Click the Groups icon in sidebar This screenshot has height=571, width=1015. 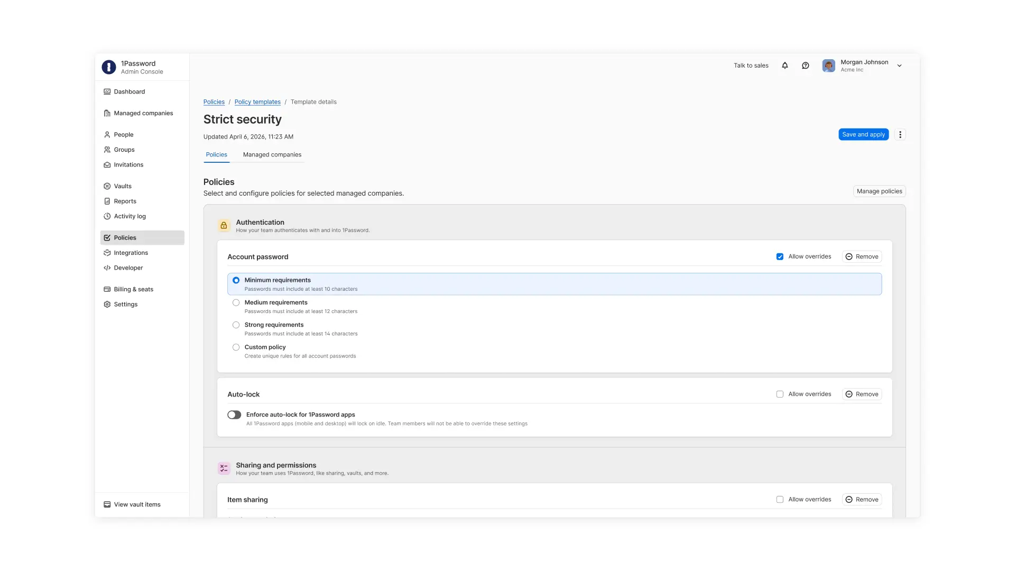[107, 150]
